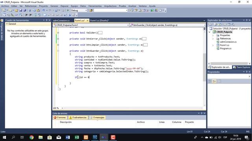This screenshot has height=141, width=252.
Task: Click Show All Files in Solution Explorer
Action: click(215, 24)
